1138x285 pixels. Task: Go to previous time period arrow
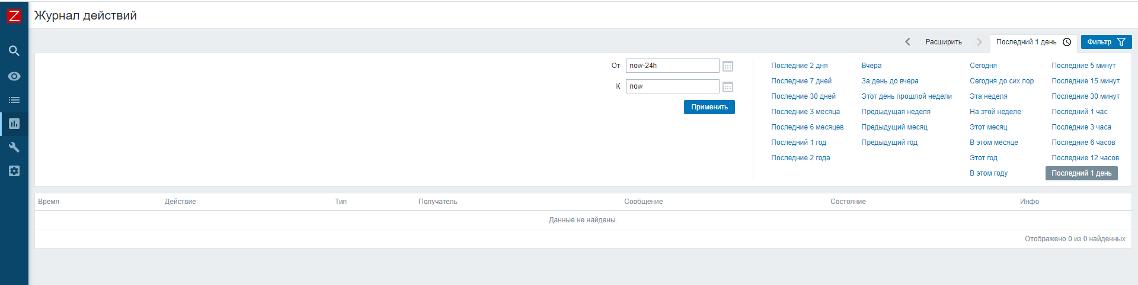[x=907, y=42]
